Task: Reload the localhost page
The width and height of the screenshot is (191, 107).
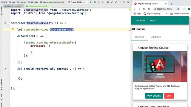Action: (144, 9)
